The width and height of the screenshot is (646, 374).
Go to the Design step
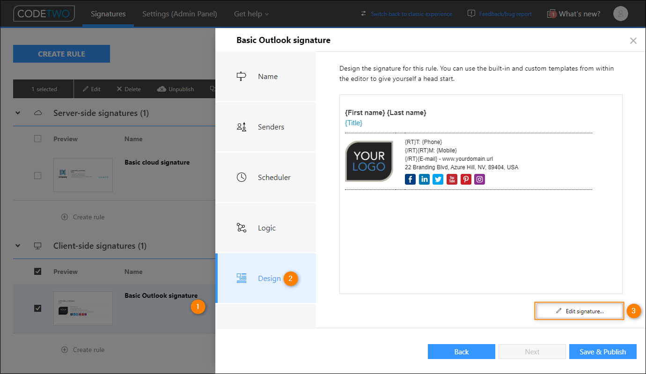click(265, 278)
